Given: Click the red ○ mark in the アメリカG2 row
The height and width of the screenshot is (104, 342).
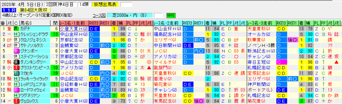Looking at the screenshot, I should coord(236,56).
